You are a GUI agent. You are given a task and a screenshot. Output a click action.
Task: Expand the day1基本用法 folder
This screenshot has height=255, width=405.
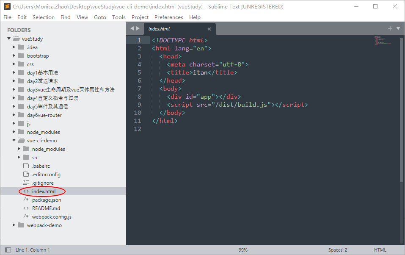pyautogui.click(x=14, y=72)
